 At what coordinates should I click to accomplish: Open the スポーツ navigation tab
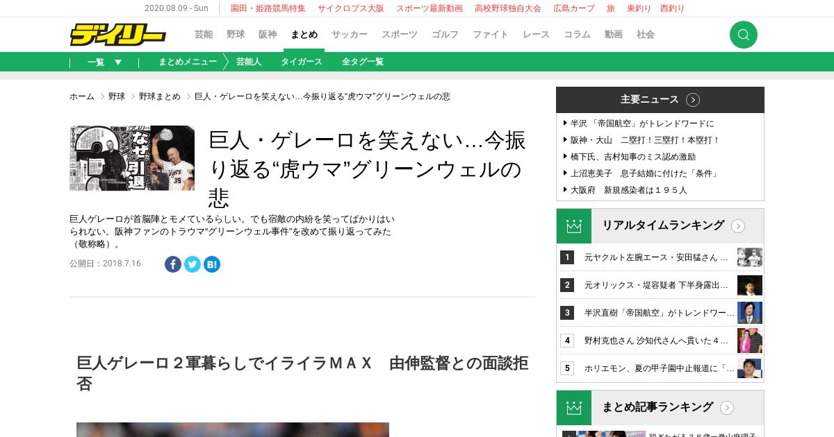(400, 35)
